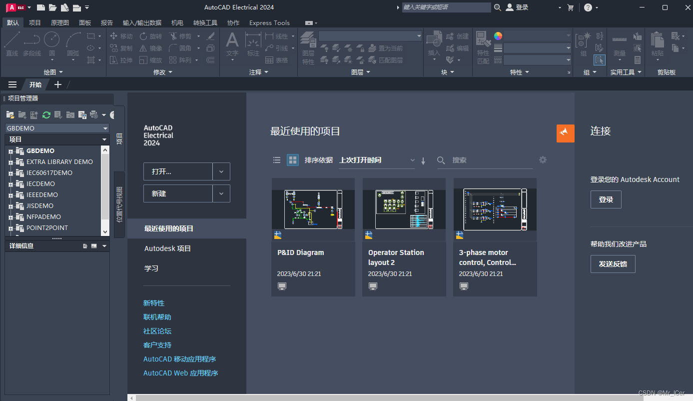
Task: Expand the 绘图 panel dropdown
Action: pos(53,72)
